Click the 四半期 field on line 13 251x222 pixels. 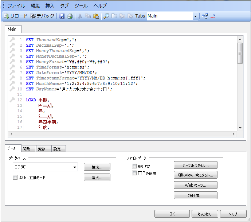[46, 106]
